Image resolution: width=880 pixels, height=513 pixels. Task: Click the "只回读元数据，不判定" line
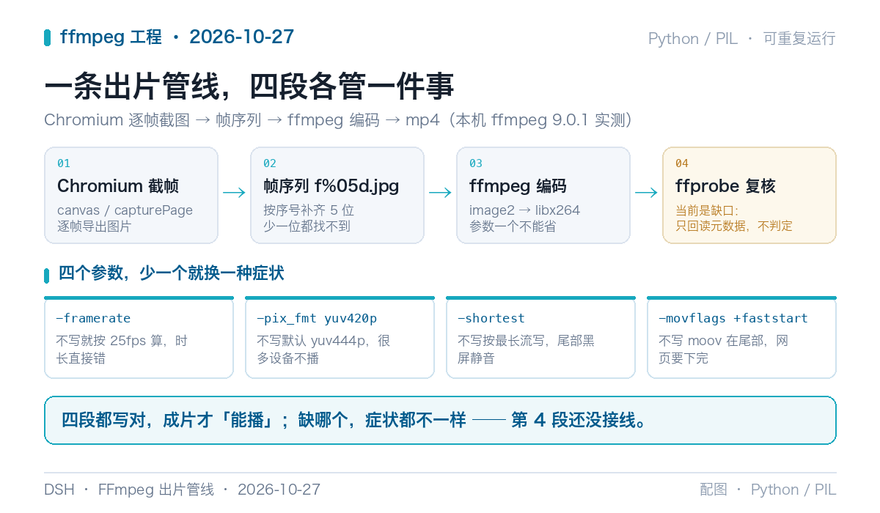pyautogui.click(x=734, y=226)
